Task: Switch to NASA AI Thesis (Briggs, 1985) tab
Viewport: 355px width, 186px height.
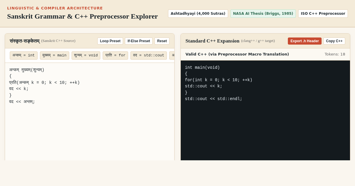Action: (263, 14)
